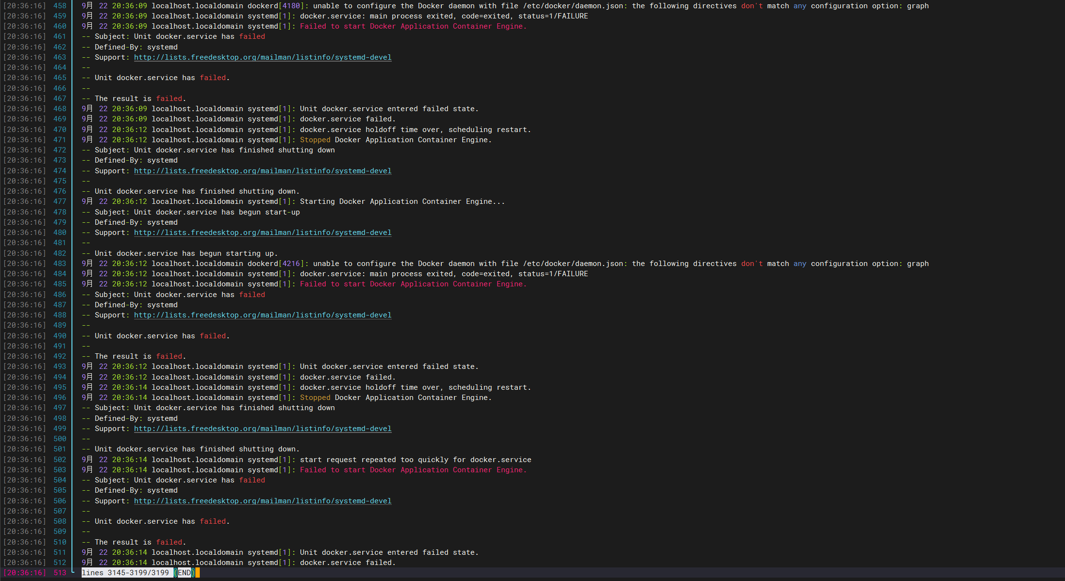The height and width of the screenshot is (581, 1065).
Task: Open the systemd-devel link on line 463
Action: (x=262, y=57)
